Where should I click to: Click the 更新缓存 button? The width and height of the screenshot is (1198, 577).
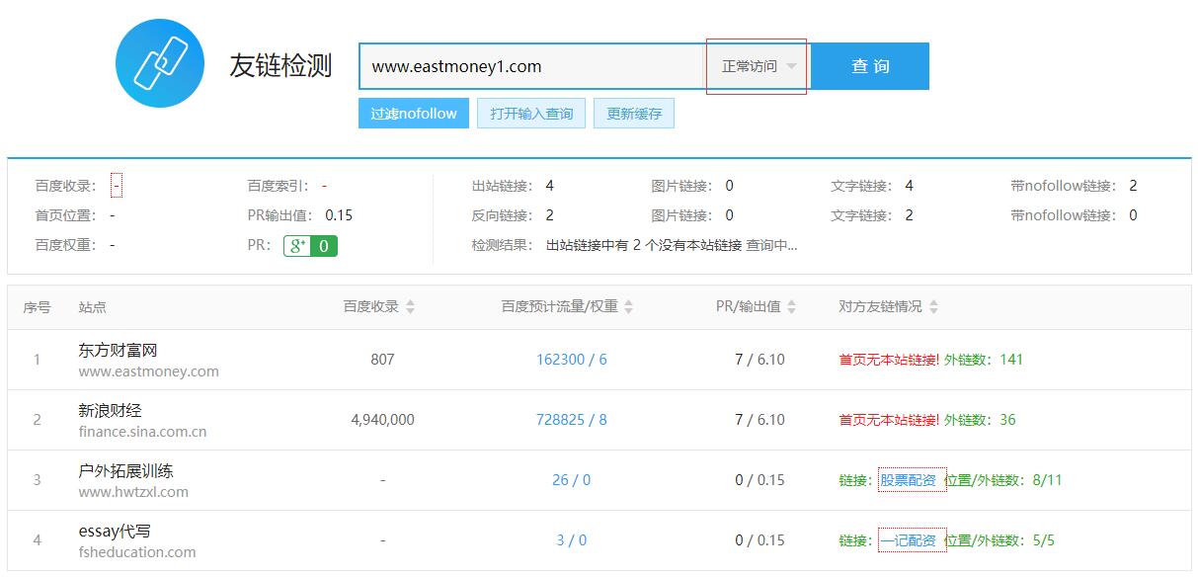(634, 113)
